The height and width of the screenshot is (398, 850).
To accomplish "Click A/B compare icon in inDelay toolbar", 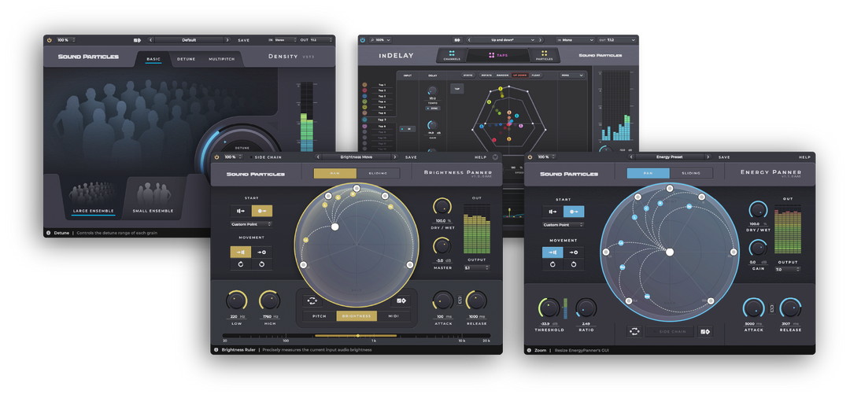I will [x=457, y=39].
